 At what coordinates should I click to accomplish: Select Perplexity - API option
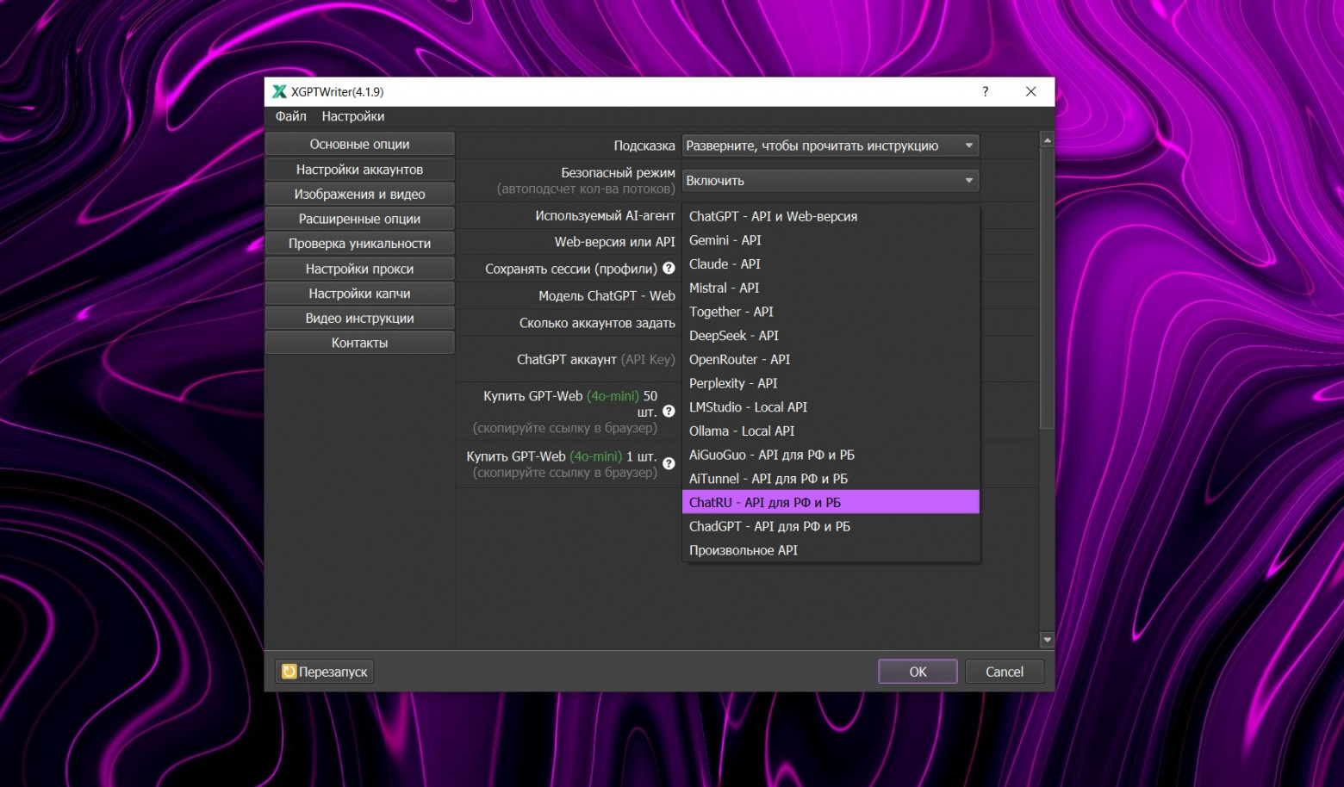[831, 383]
